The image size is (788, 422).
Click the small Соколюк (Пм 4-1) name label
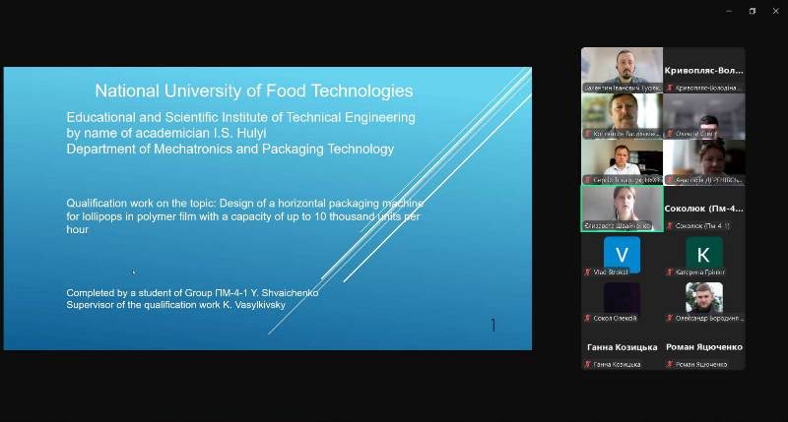coord(702,226)
